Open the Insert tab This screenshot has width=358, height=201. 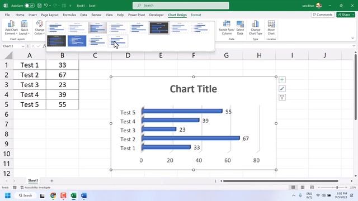point(32,15)
